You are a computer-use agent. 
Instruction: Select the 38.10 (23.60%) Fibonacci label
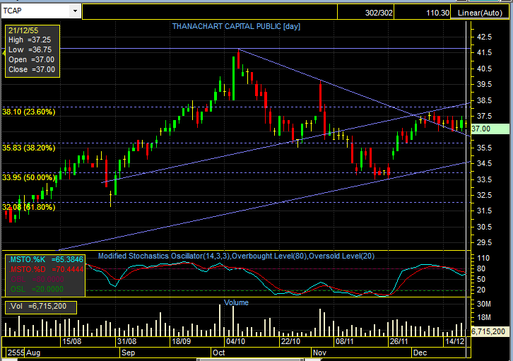pos(29,112)
